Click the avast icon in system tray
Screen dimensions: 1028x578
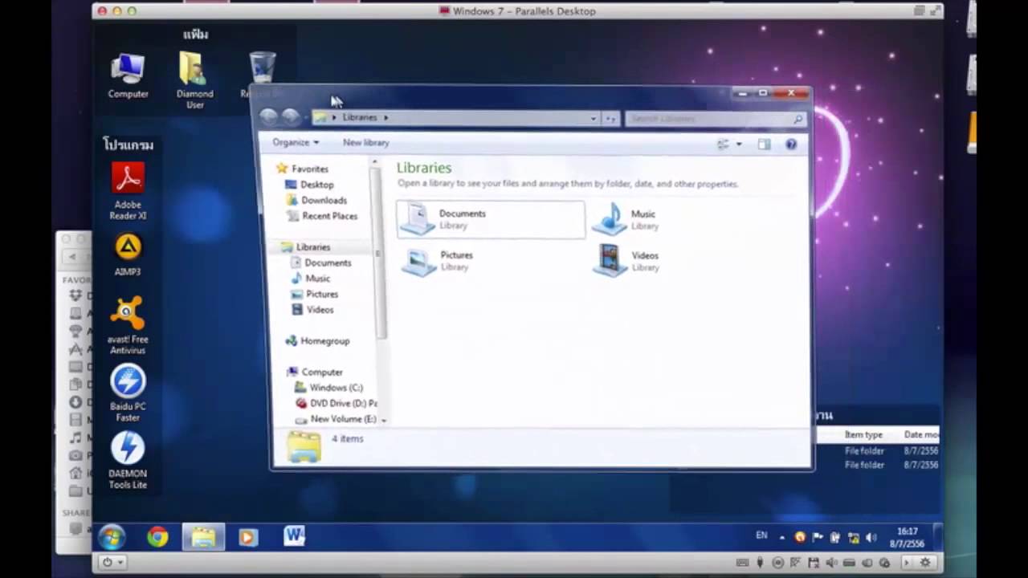800,537
